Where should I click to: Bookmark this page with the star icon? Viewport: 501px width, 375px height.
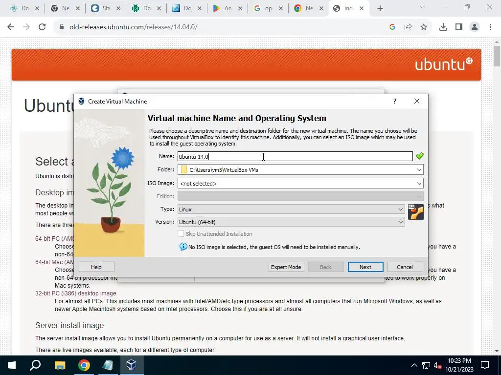coord(424,27)
